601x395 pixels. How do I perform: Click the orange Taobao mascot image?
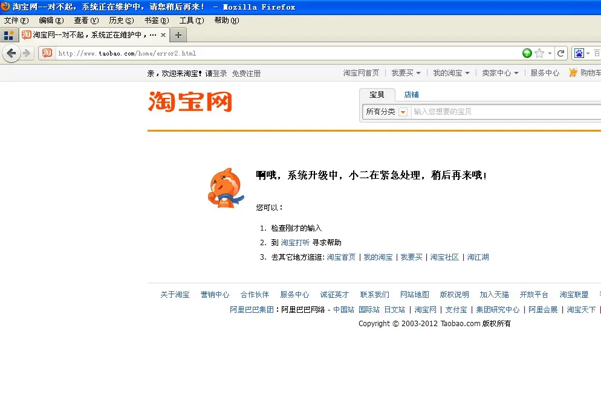[x=226, y=188]
